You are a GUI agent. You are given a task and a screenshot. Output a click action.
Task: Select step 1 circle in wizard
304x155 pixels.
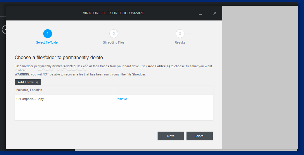tap(47, 34)
